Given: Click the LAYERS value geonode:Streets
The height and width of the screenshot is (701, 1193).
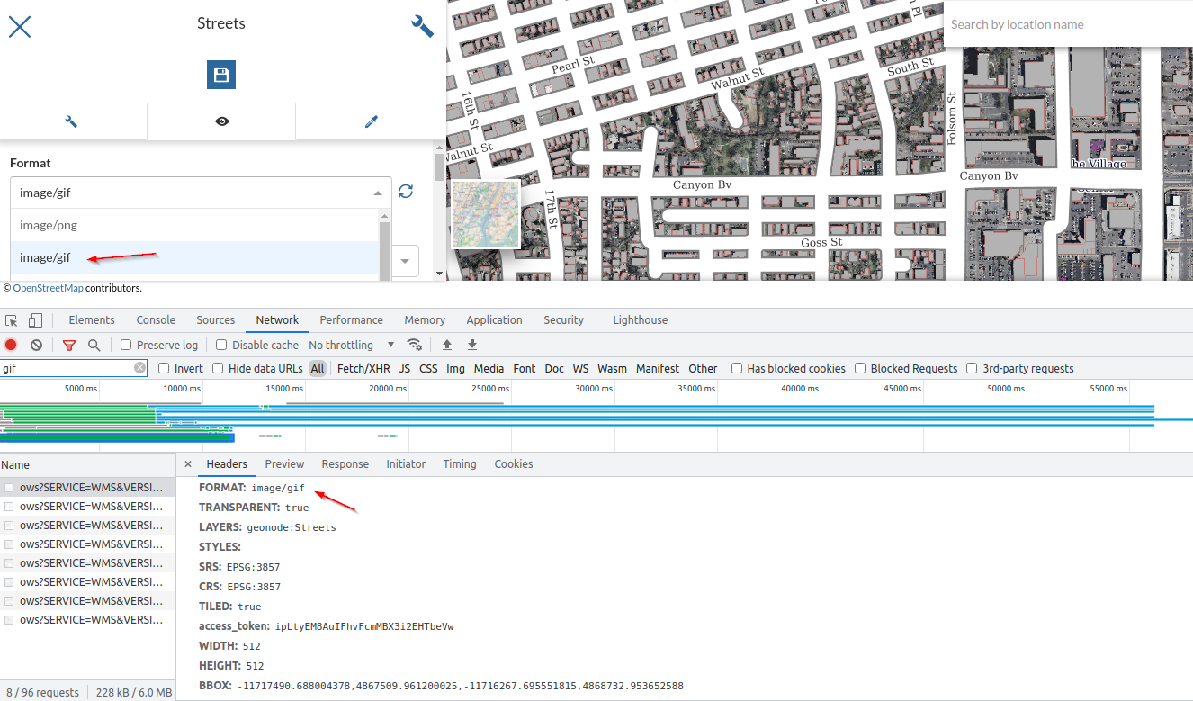Looking at the screenshot, I should (x=292, y=527).
